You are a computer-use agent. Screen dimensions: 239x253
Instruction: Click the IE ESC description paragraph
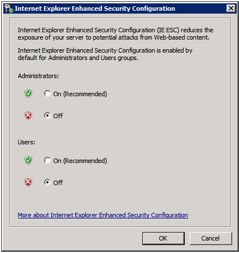point(115,34)
